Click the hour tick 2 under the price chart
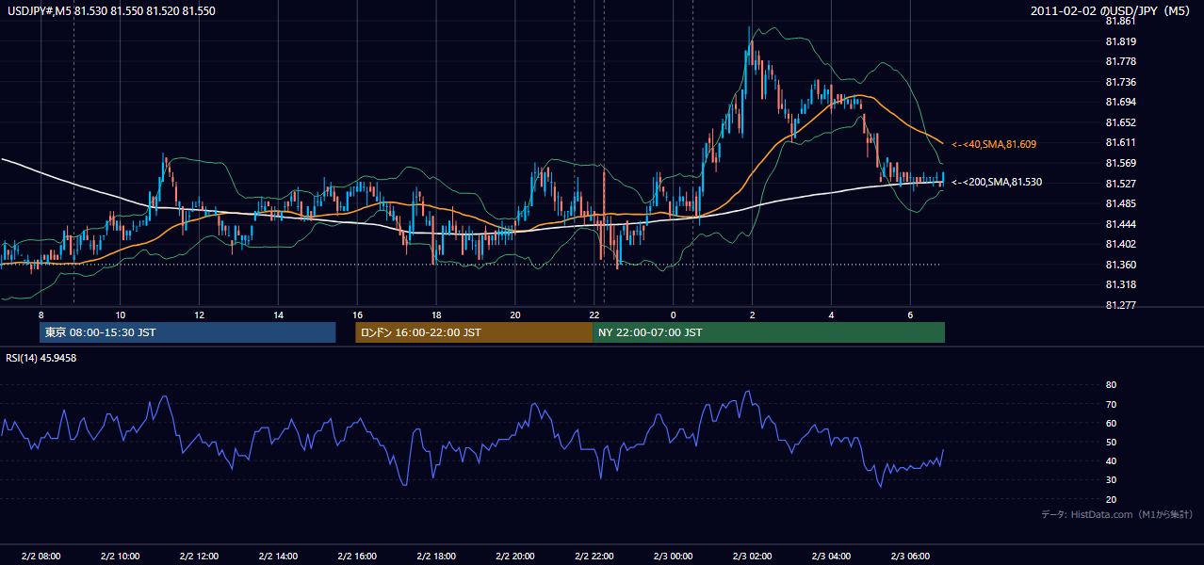1204x565 pixels. click(x=752, y=315)
